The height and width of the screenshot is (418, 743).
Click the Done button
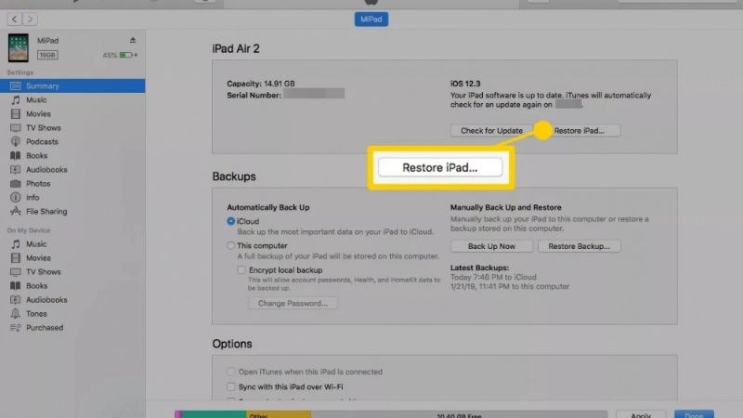pos(694,415)
